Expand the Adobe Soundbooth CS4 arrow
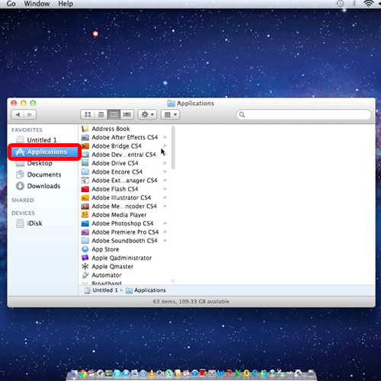Screen dimensions: 381x381 pyautogui.click(x=165, y=241)
